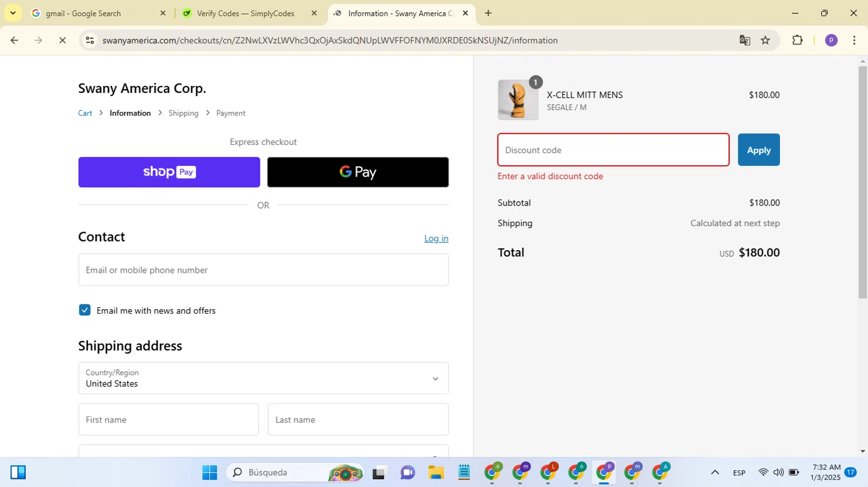Screen dimensions: 868x487
Task: Bookmark this page with the star icon
Action: click(x=766, y=40)
